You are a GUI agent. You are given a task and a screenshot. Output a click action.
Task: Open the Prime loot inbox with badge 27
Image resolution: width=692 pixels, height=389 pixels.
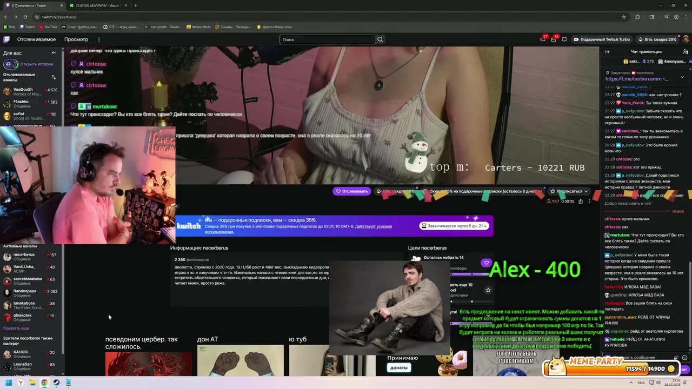(x=543, y=39)
